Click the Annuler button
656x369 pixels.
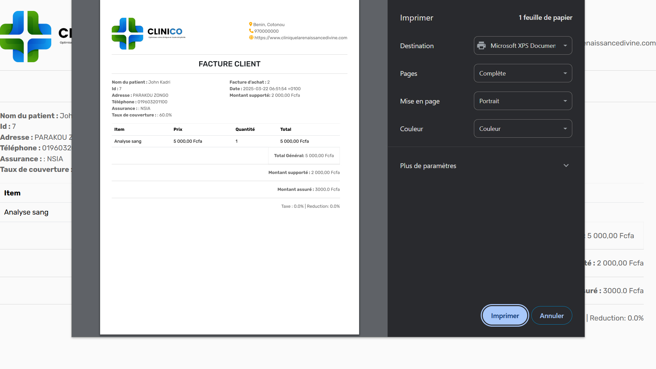tap(551, 316)
